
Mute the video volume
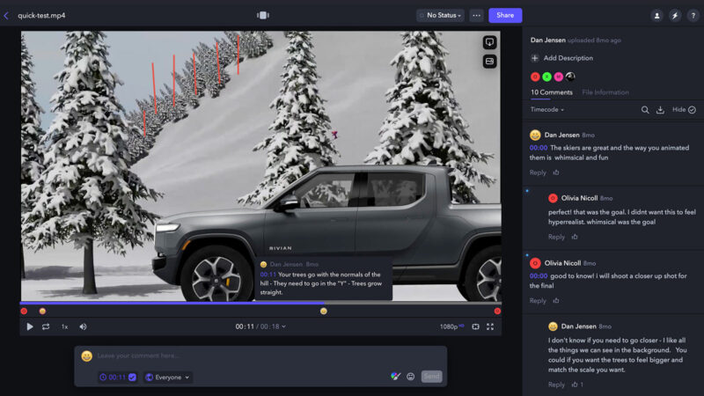click(x=83, y=326)
